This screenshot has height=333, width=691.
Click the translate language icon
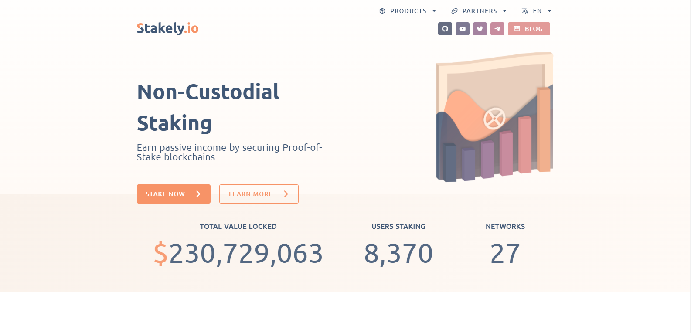pyautogui.click(x=525, y=11)
